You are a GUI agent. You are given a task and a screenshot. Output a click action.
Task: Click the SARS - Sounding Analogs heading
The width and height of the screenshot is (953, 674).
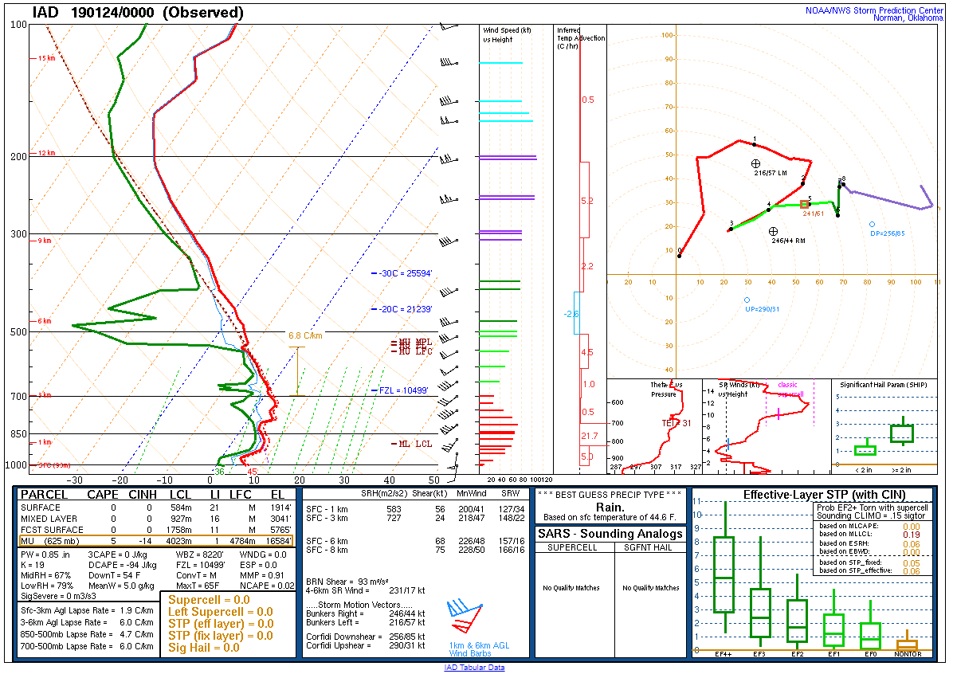610,534
